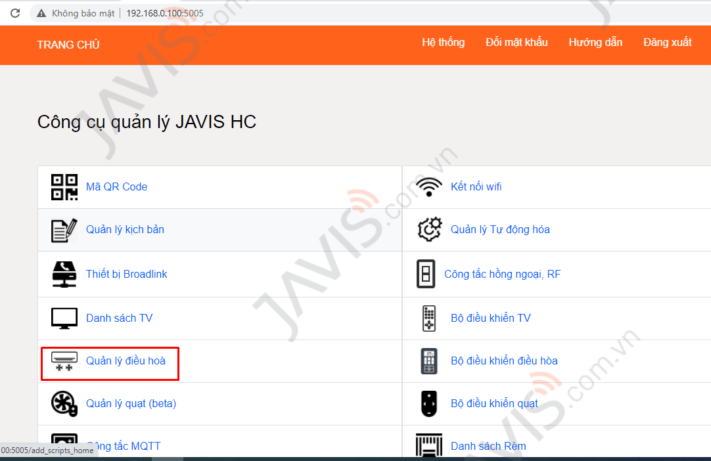Click the script management notepad icon

[x=64, y=230]
